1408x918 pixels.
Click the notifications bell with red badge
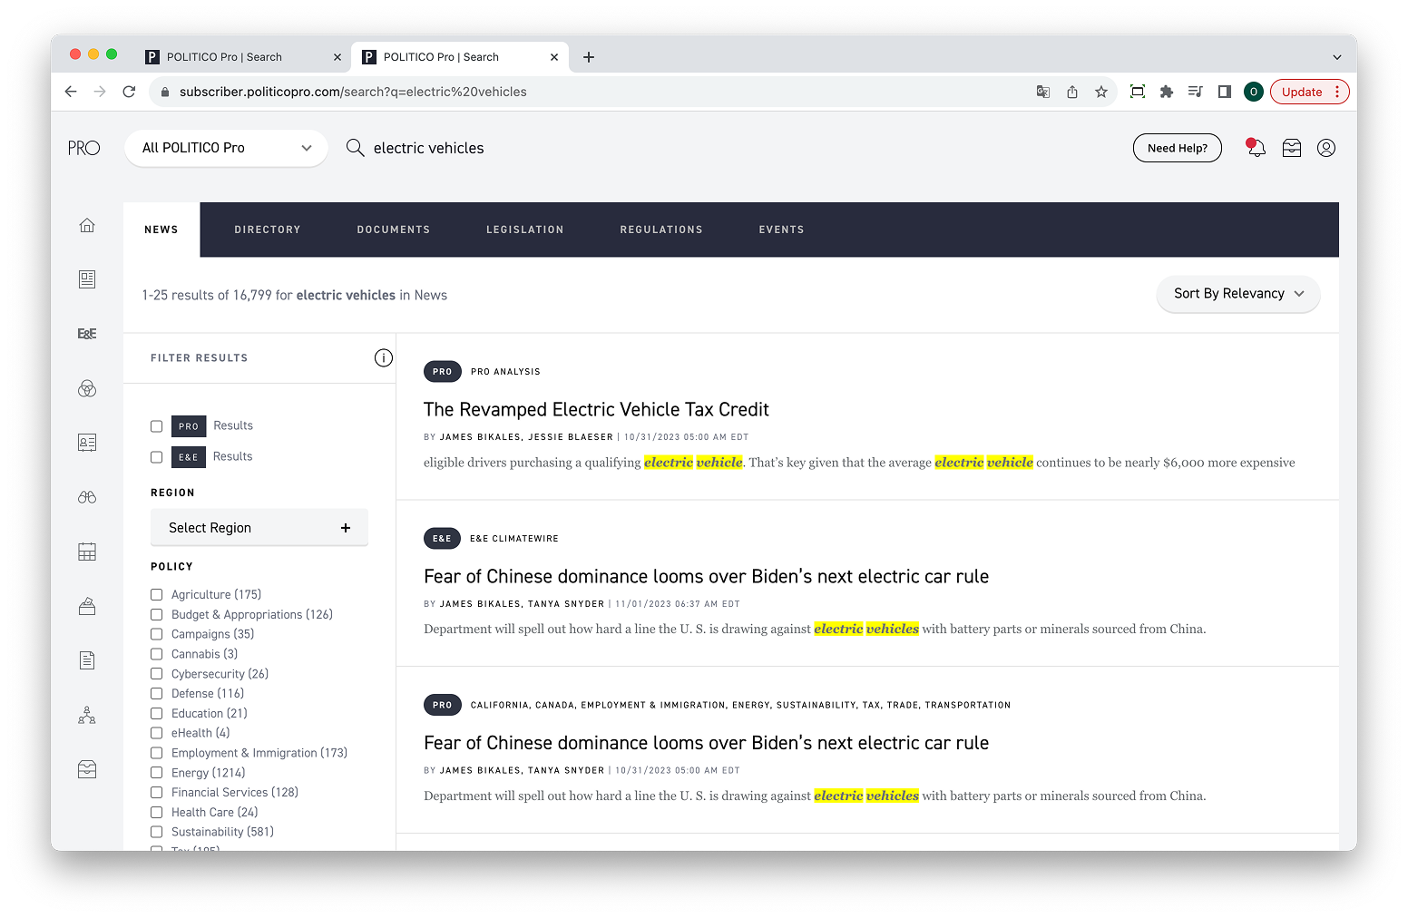click(x=1256, y=148)
